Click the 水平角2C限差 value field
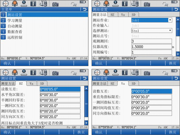This screenshot has height=135, width=180. click(x=60, y=94)
